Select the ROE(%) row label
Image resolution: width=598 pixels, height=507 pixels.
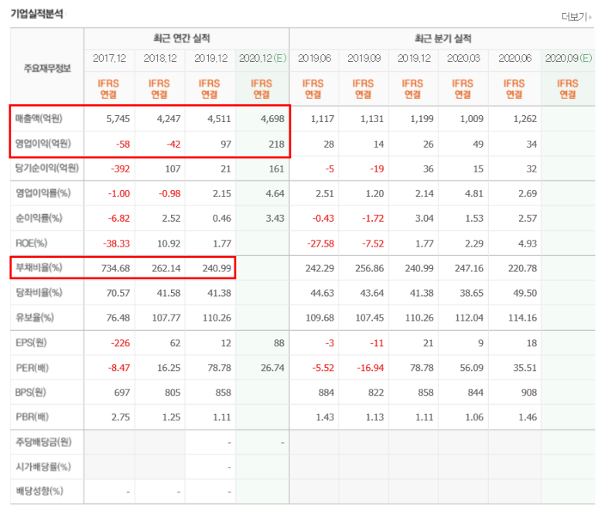click(31, 243)
